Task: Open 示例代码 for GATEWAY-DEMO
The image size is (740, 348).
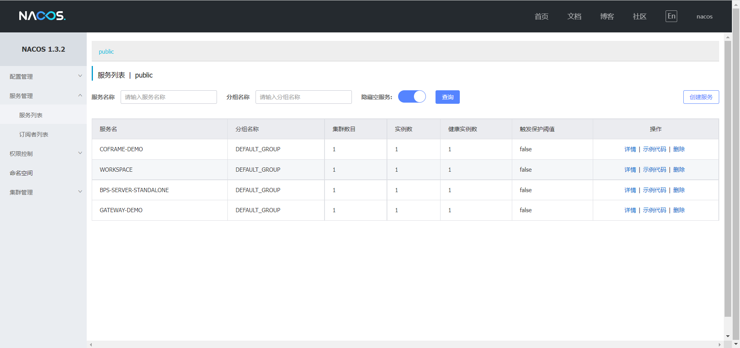Action: (x=654, y=210)
